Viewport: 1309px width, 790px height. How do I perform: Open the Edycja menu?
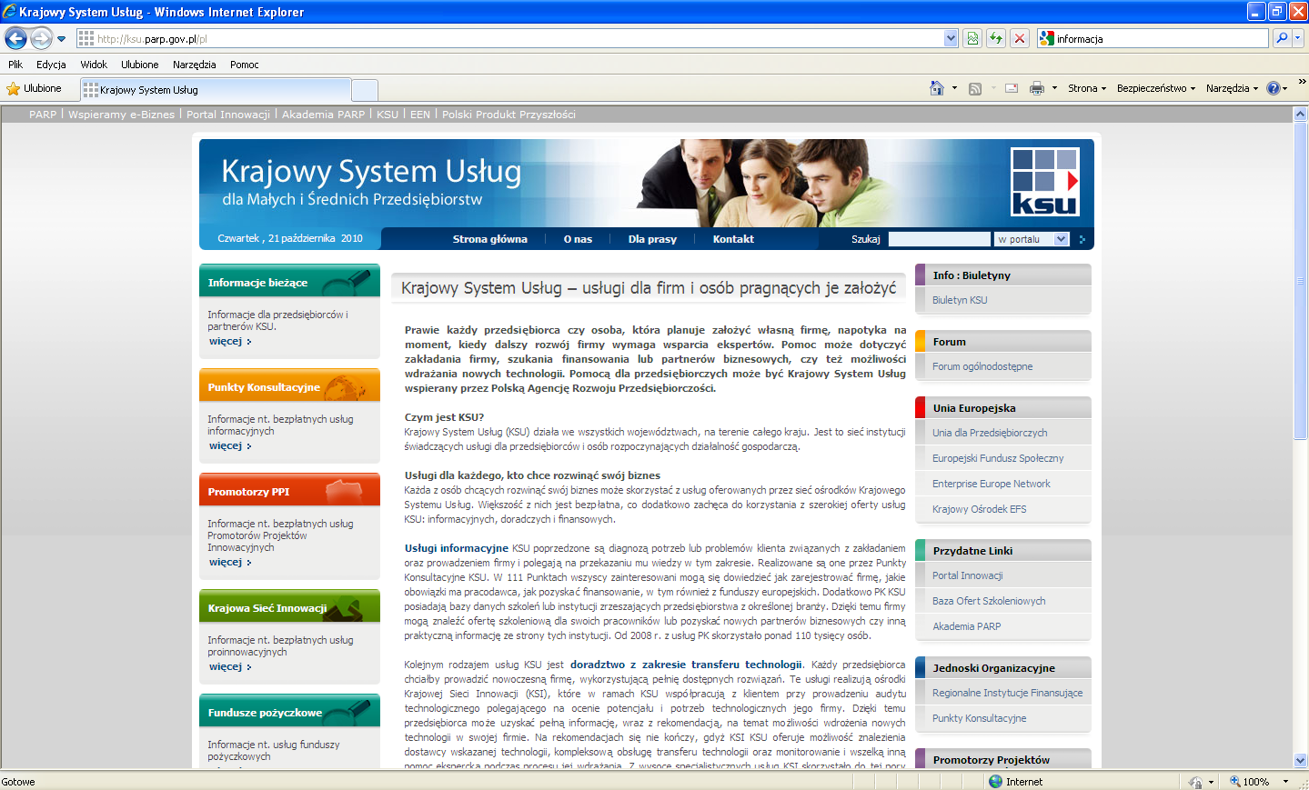point(51,65)
